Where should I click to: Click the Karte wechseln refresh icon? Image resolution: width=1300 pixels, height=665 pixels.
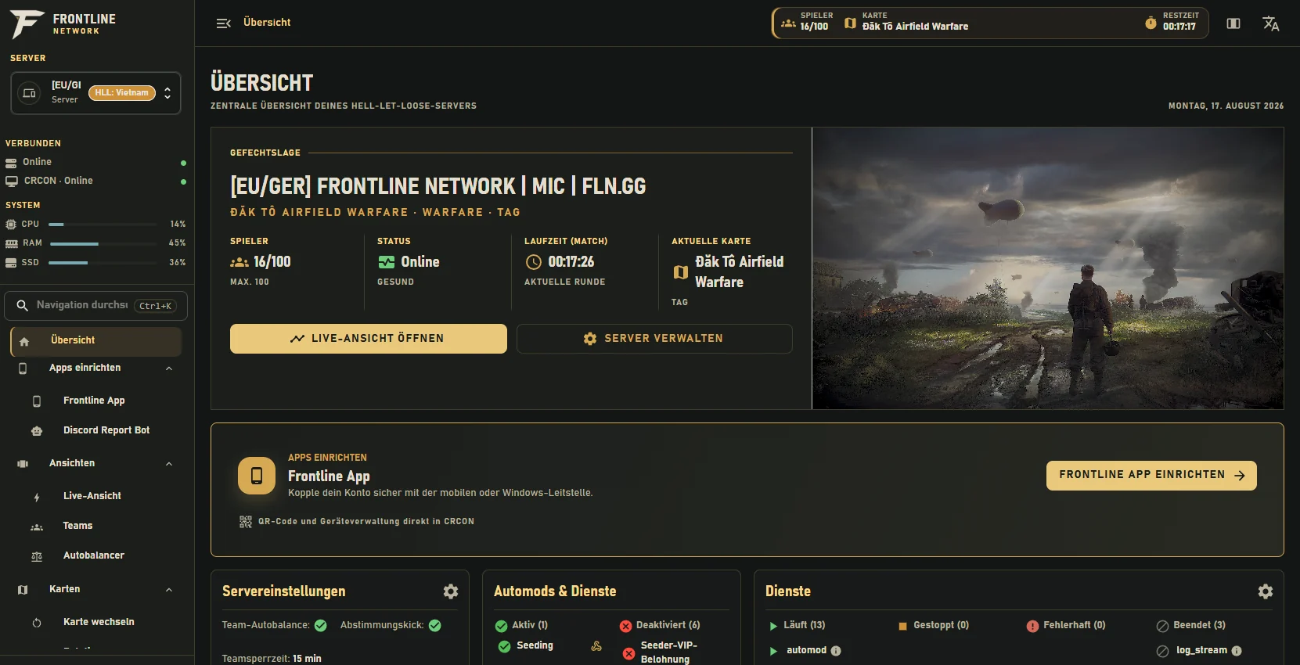37,624
